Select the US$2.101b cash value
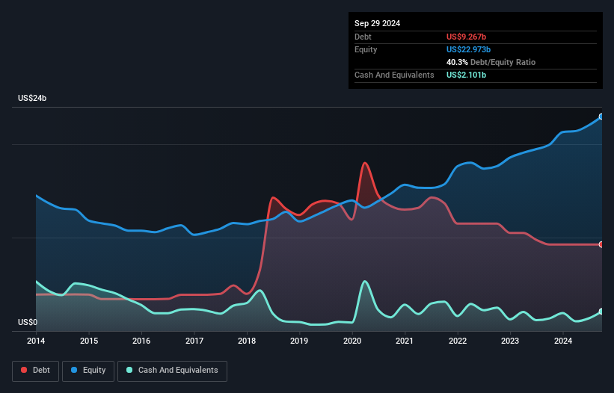Image resolution: width=614 pixels, height=393 pixels. 466,75
